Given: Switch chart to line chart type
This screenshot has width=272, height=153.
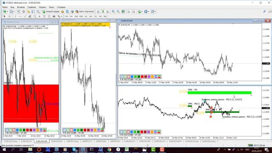Looking at the screenshot, I should [x=108, y=11].
